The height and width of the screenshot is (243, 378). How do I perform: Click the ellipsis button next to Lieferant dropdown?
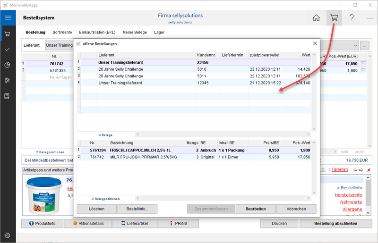[365, 46]
